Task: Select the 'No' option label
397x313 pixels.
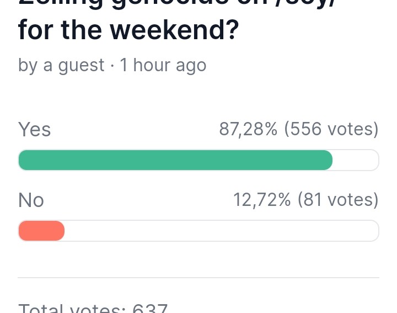Action: [x=31, y=200]
